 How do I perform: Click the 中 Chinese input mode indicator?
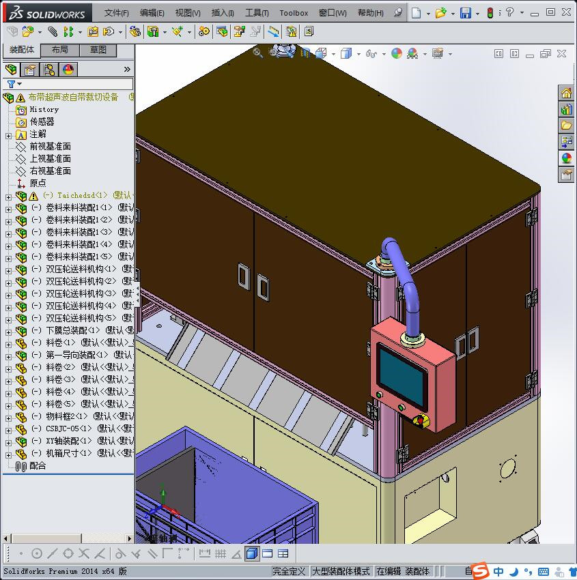pyautogui.click(x=498, y=572)
